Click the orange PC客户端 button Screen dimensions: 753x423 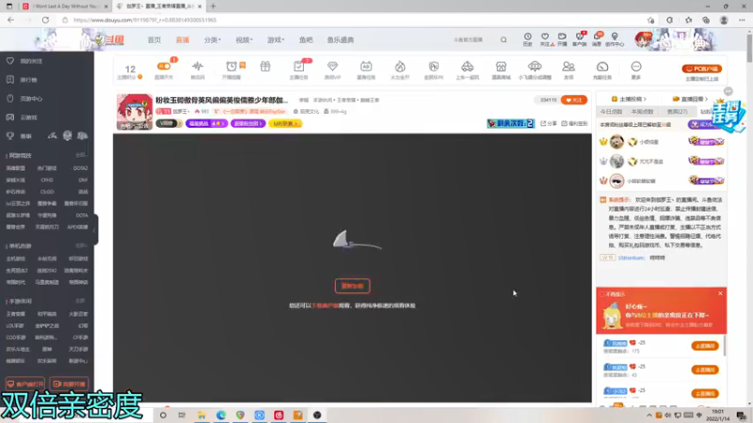[x=702, y=69]
